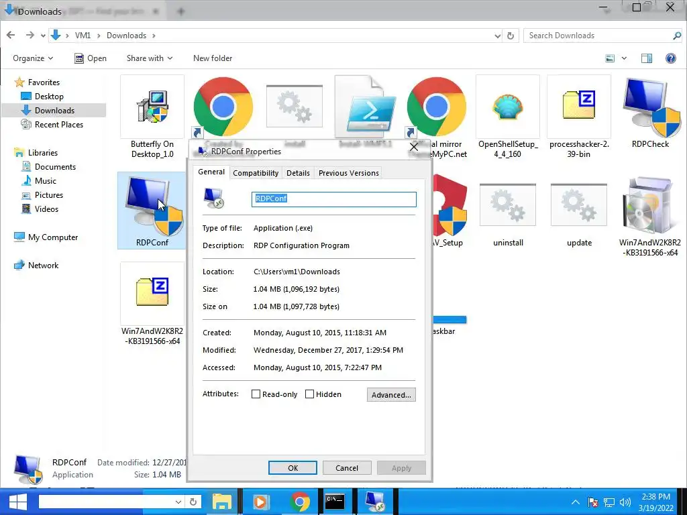Go forward with the Forward arrow

[x=30, y=35]
